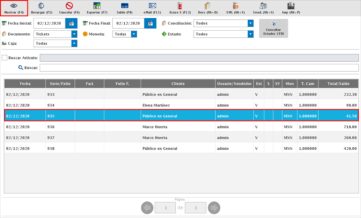The height and width of the screenshot is (218, 361).
Task: Open the Fecha Inicial calendar picker
Action: click(x=71, y=23)
